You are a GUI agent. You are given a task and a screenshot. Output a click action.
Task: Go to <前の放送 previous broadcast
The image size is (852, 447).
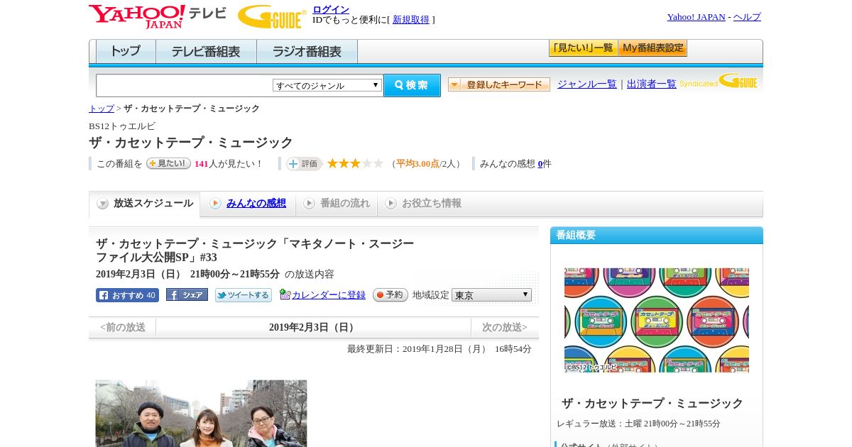pyautogui.click(x=123, y=328)
